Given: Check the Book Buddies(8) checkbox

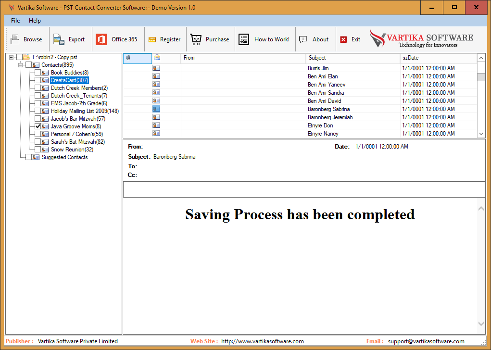Looking at the screenshot, I should click(38, 72).
